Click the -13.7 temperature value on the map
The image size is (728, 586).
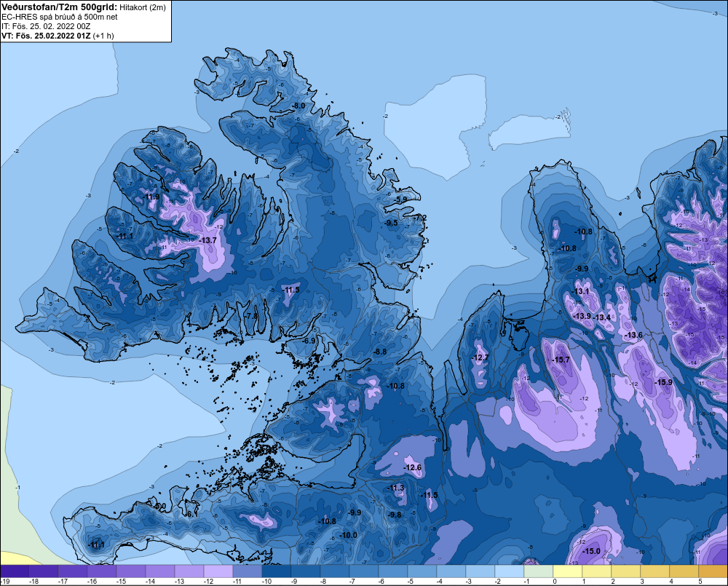click(207, 240)
